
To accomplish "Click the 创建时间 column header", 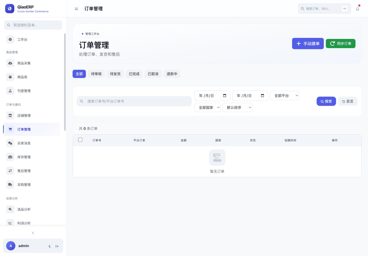I will click(290, 140).
